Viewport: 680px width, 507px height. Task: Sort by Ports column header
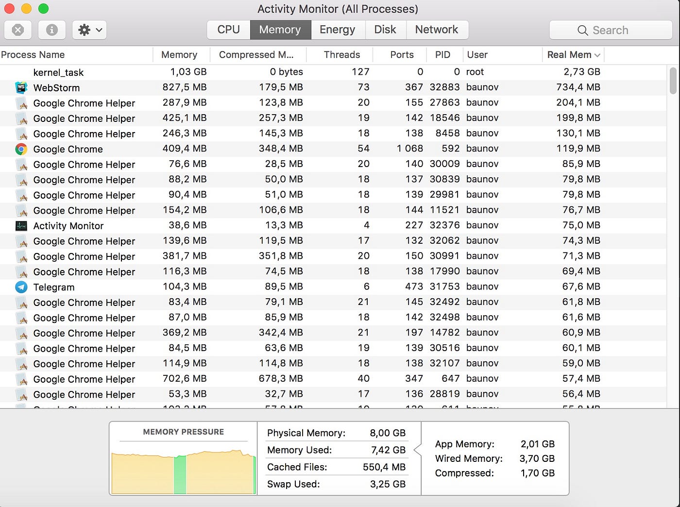400,55
